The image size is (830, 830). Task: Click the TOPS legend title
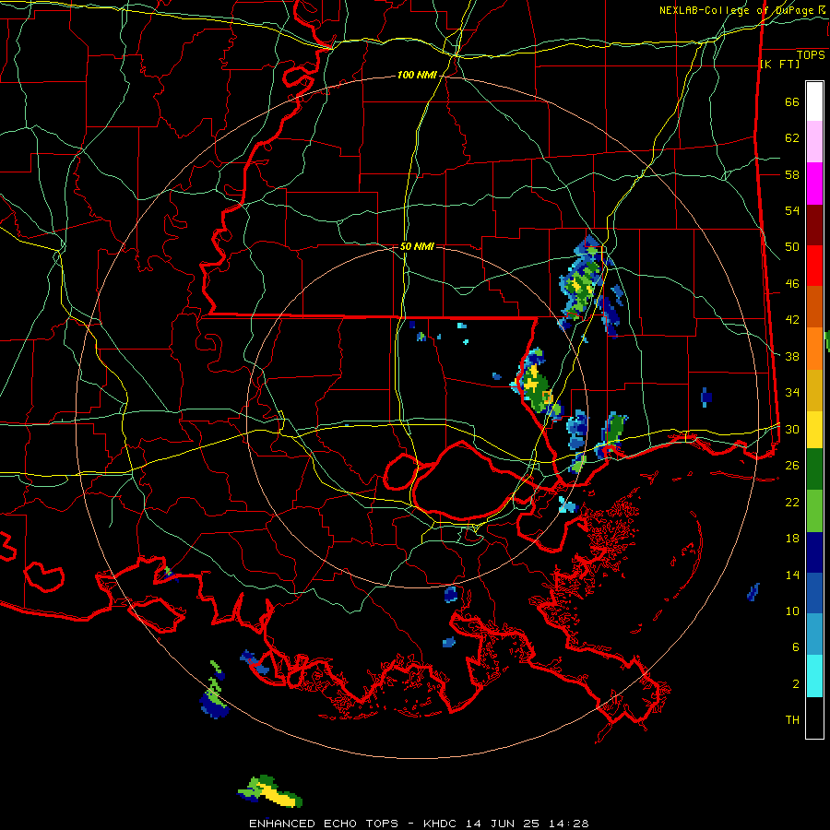point(811,54)
